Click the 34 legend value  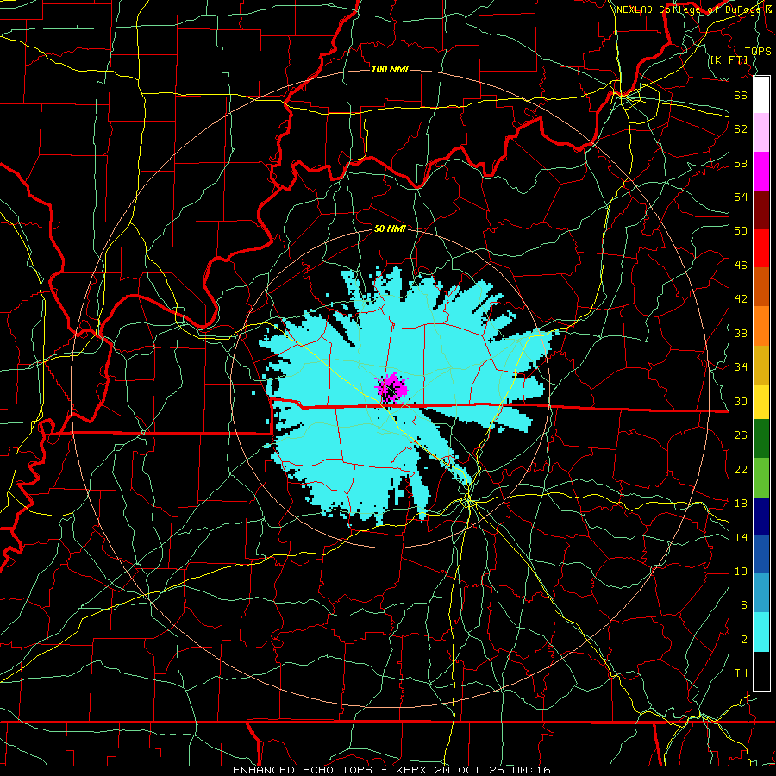point(741,367)
